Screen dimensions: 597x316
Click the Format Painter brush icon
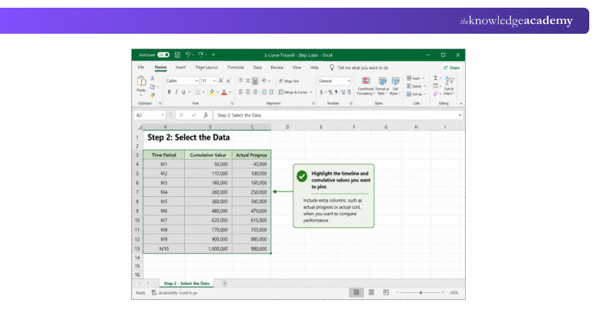152,95
